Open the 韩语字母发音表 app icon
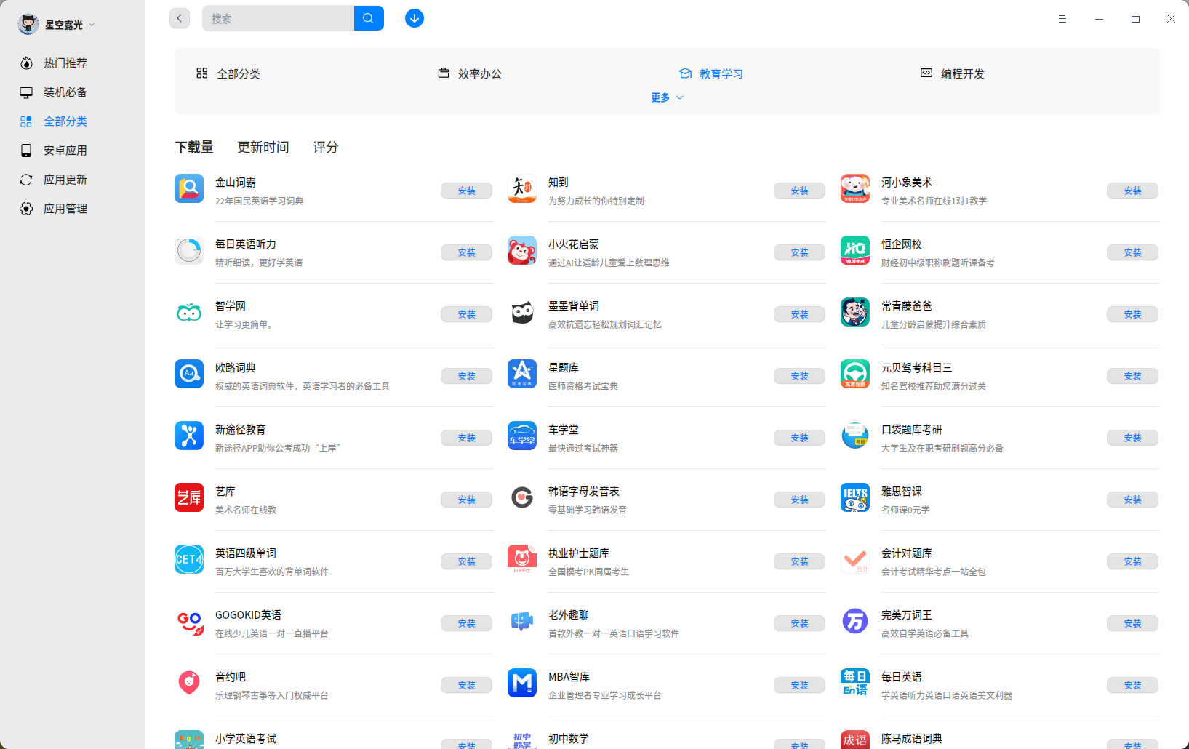 point(522,497)
